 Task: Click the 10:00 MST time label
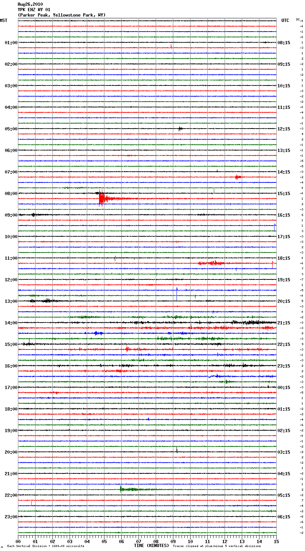(11, 237)
